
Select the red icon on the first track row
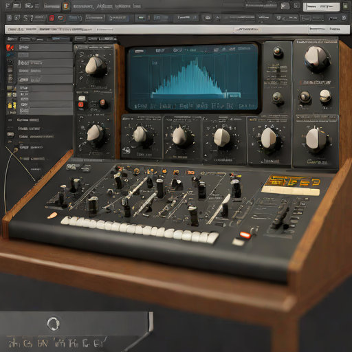click(x=10, y=47)
